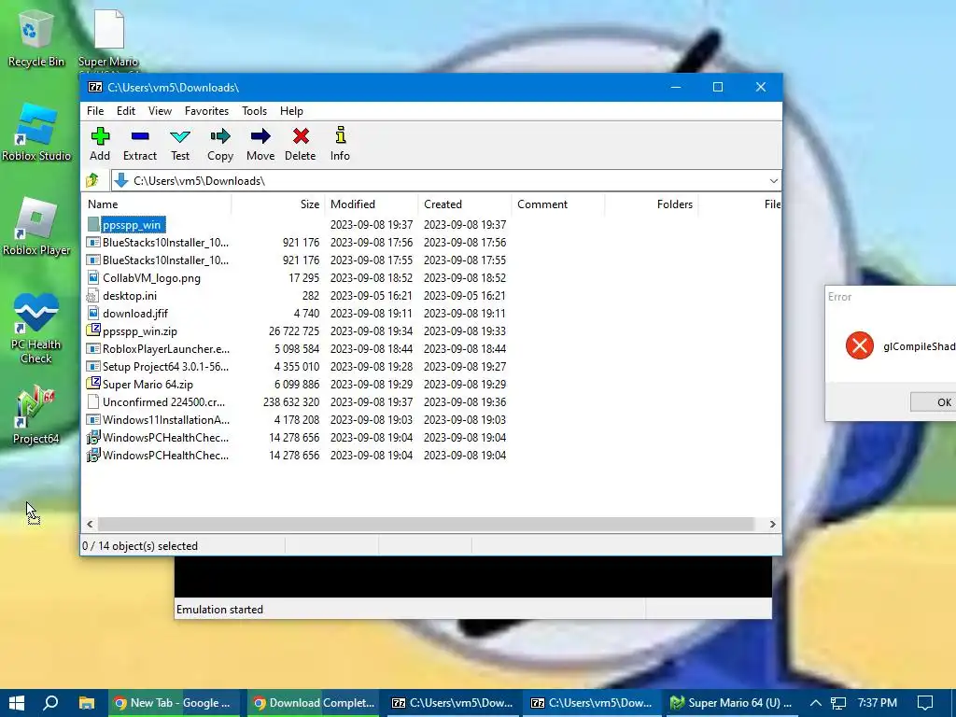
Task: Select the PC Health Check desktop shortcut
Action: [36, 330]
